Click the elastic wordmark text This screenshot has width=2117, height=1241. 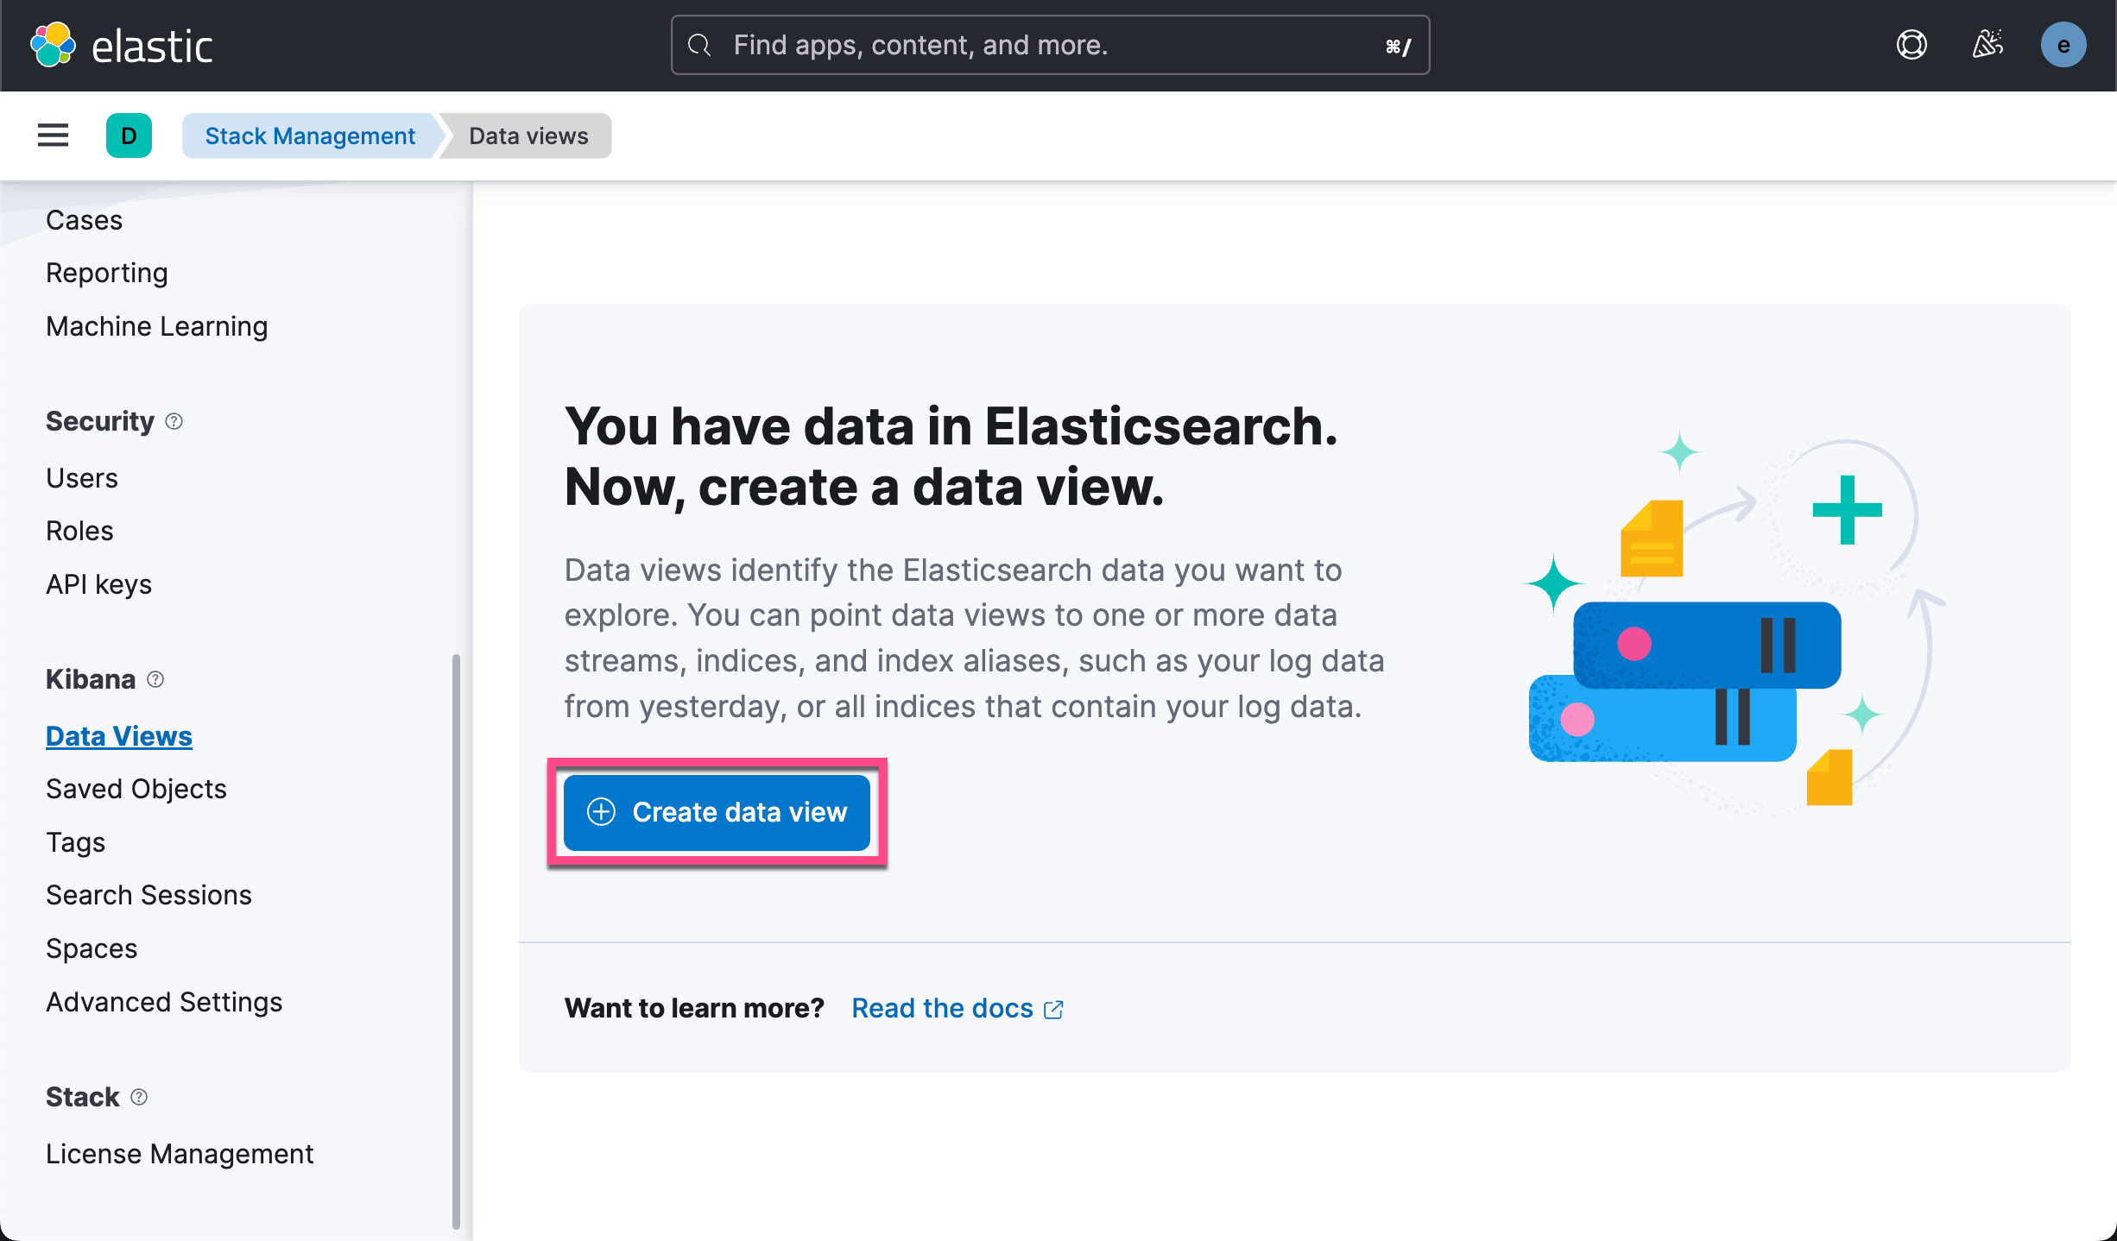[x=152, y=47]
